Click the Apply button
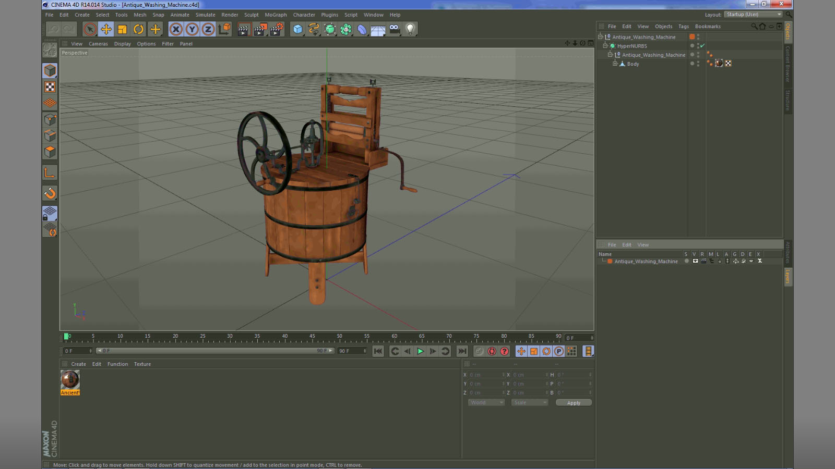 click(x=574, y=403)
